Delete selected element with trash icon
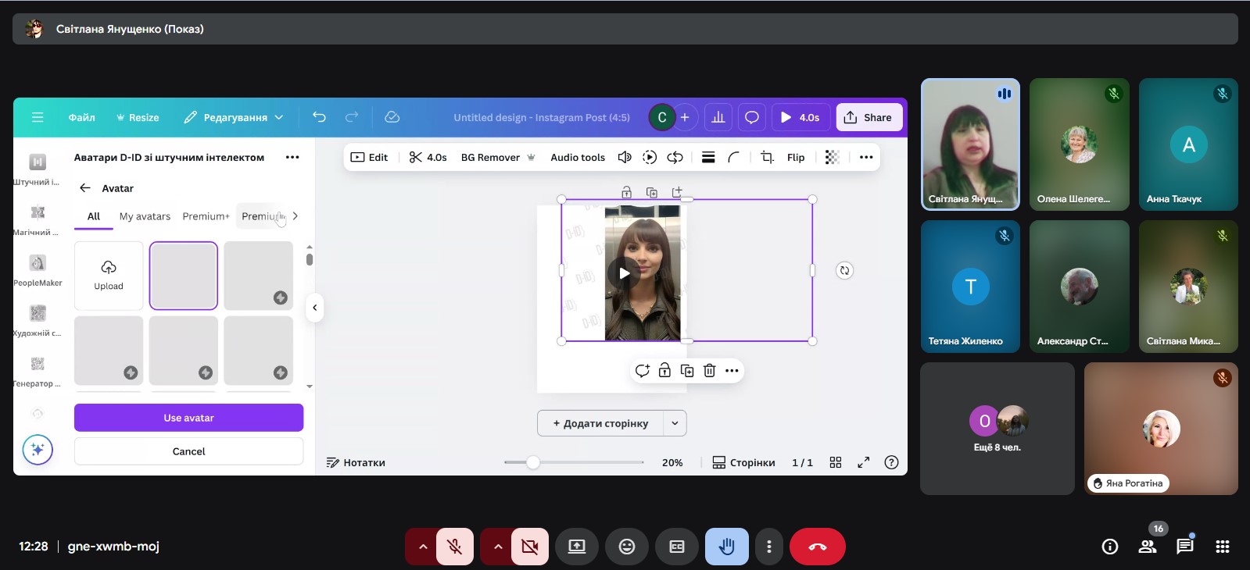This screenshot has height=570, width=1250. 709,371
